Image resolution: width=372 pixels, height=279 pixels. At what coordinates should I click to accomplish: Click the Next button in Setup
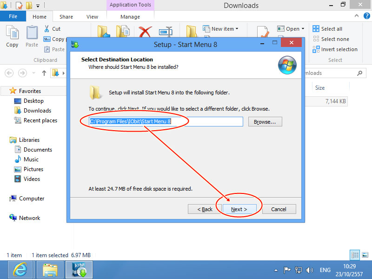(x=239, y=209)
